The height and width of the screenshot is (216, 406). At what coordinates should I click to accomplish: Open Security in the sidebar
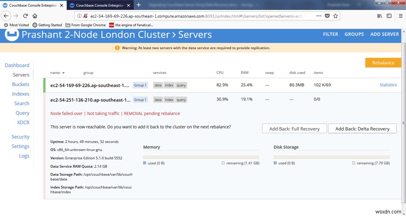pyautogui.click(x=20, y=137)
